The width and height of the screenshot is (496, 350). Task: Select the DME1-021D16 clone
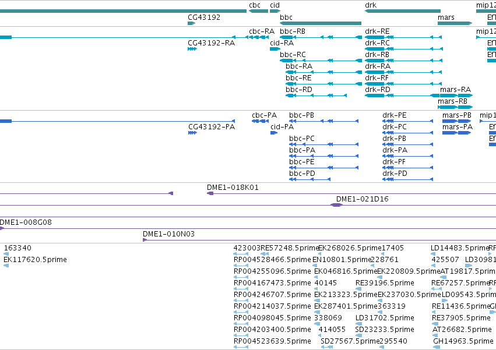(336, 205)
